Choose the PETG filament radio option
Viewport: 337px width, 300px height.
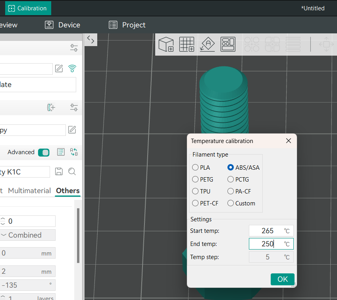point(195,180)
